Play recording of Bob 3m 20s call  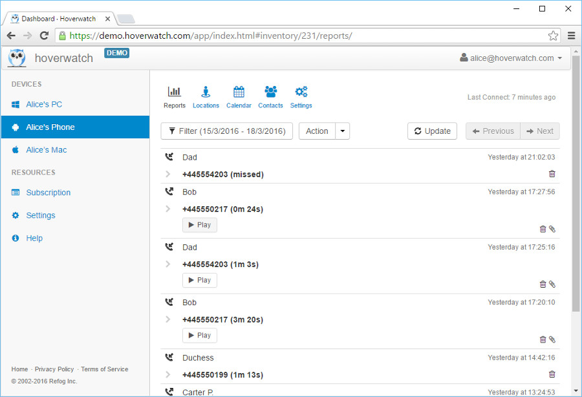click(x=200, y=336)
